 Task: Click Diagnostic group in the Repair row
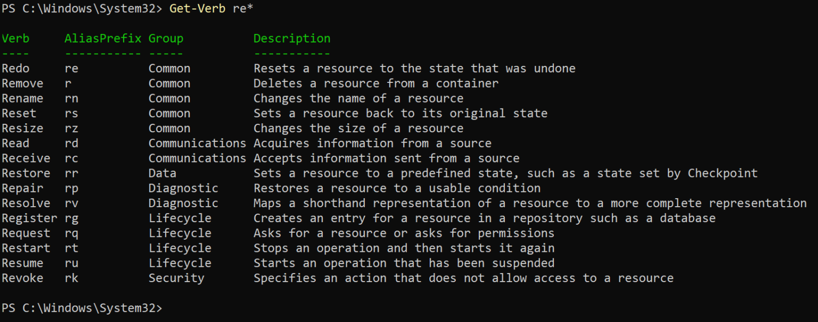pos(183,188)
